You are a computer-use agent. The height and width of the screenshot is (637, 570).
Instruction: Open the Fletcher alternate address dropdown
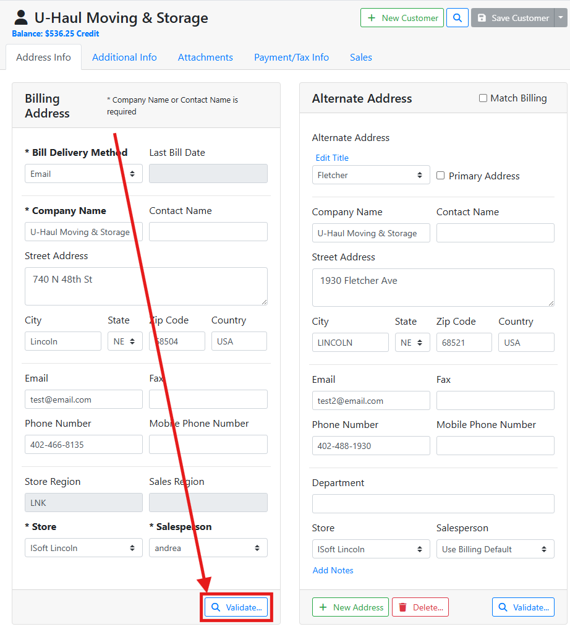pos(370,175)
